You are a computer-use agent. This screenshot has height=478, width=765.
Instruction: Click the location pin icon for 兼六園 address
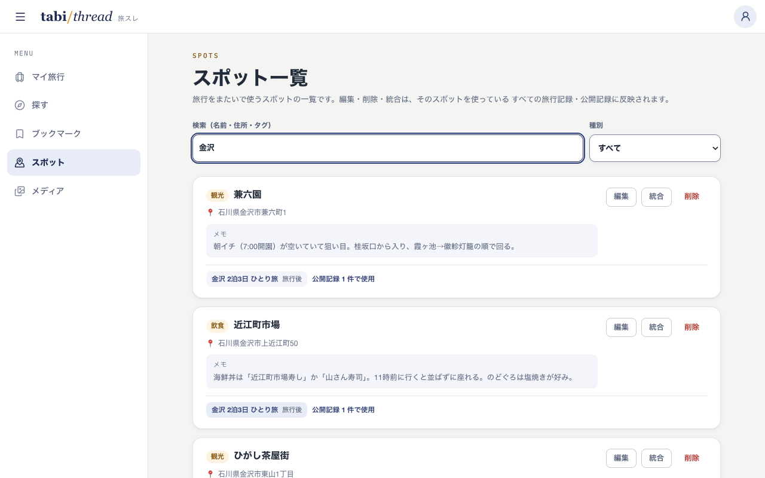pos(210,213)
